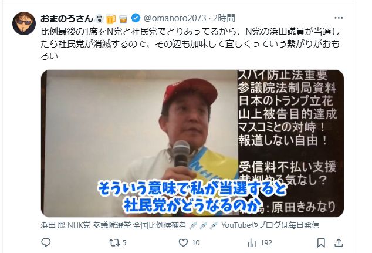This screenshot has width=372, height=253.
Task: Bookmark this post
Action: pyautogui.click(x=321, y=242)
